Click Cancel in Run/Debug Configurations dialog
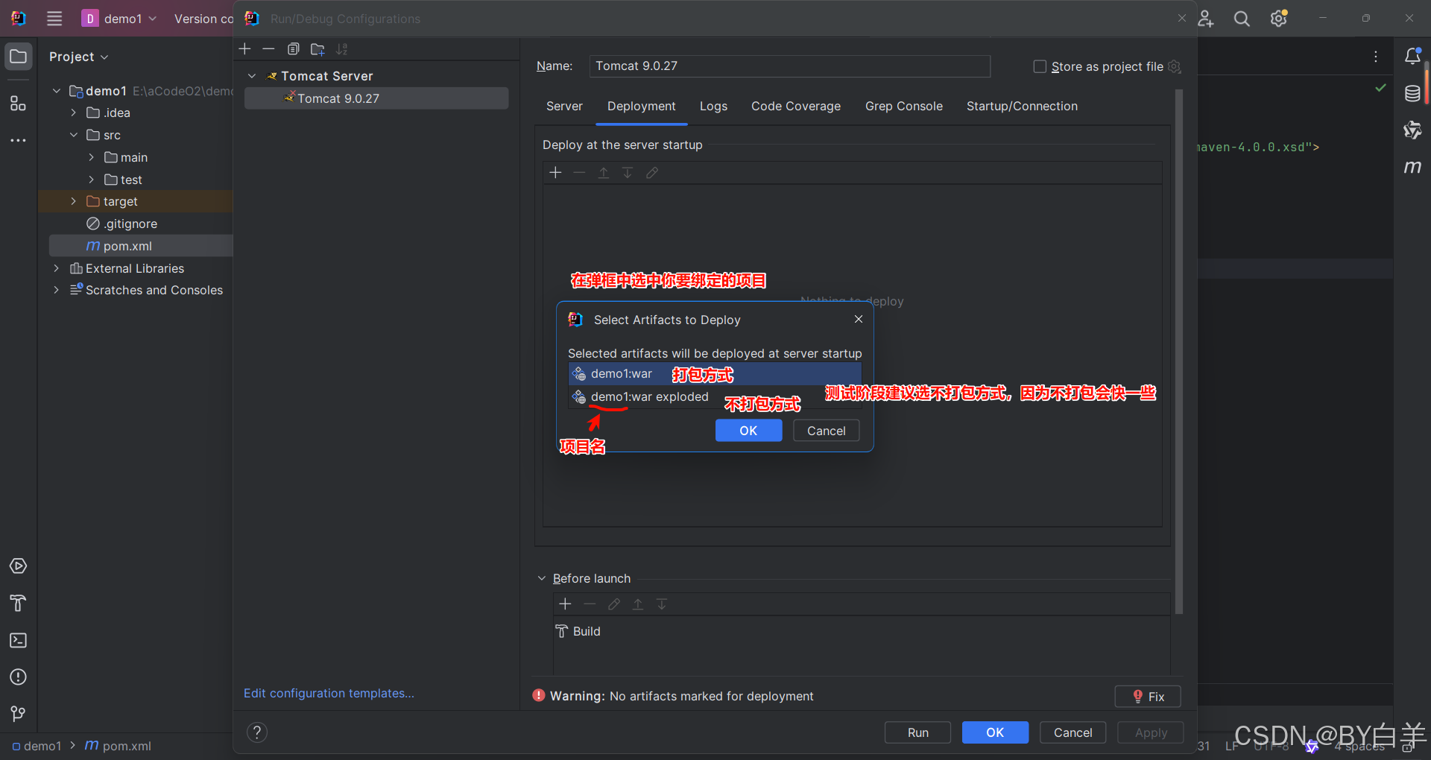1431x760 pixels. pyautogui.click(x=1073, y=732)
